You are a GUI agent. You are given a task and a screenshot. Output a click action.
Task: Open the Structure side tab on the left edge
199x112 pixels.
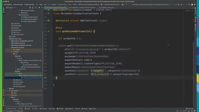tap(3, 92)
